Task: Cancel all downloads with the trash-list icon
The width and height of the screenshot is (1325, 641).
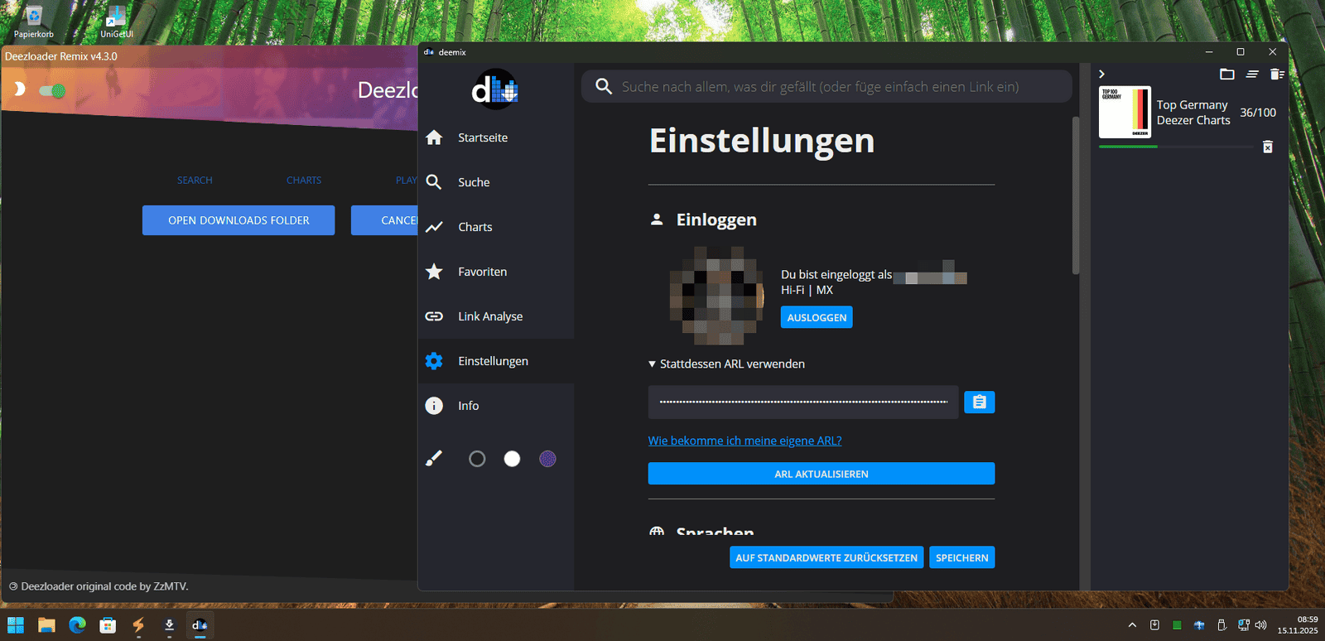Action: point(1277,75)
